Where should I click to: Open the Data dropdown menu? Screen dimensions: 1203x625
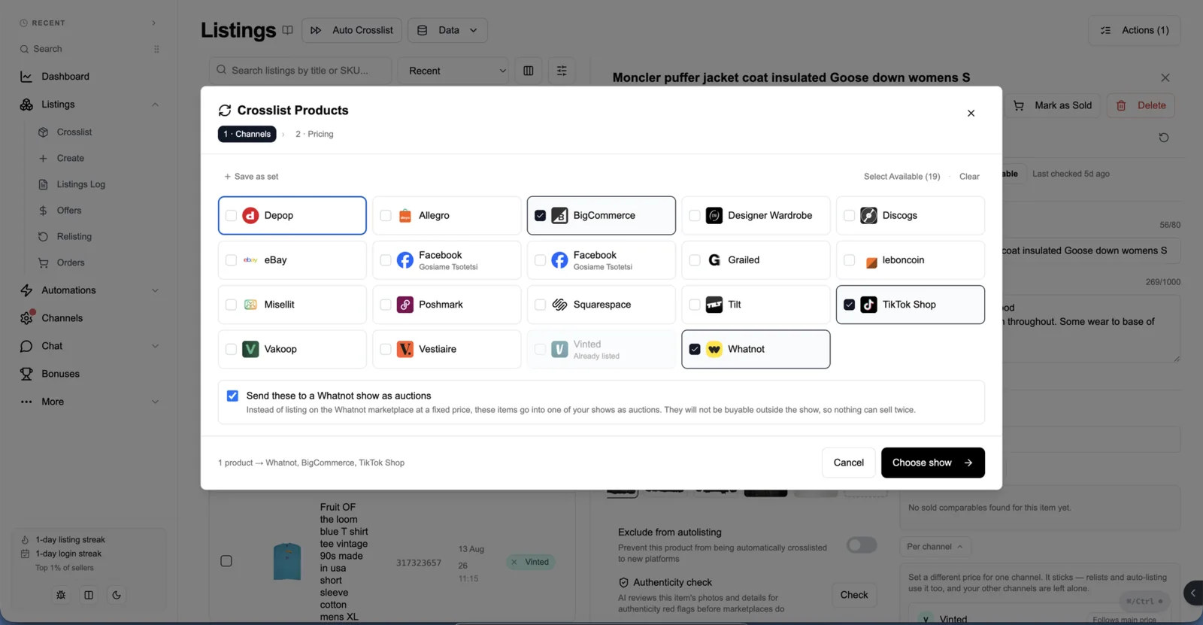(447, 30)
